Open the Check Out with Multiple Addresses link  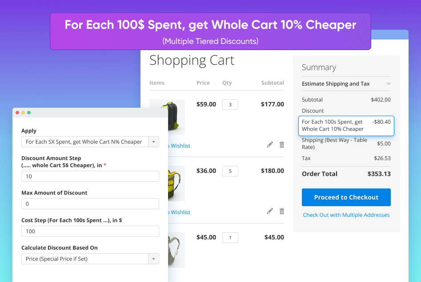[x=346, y=215]
